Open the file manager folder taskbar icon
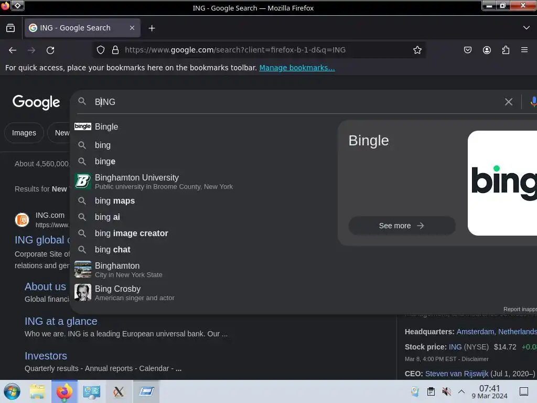This screenshot has height=403, width=537. click(x=37, y=391)
